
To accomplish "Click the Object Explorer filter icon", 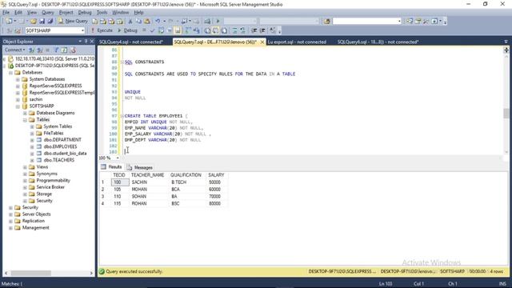I will point(56,50).
